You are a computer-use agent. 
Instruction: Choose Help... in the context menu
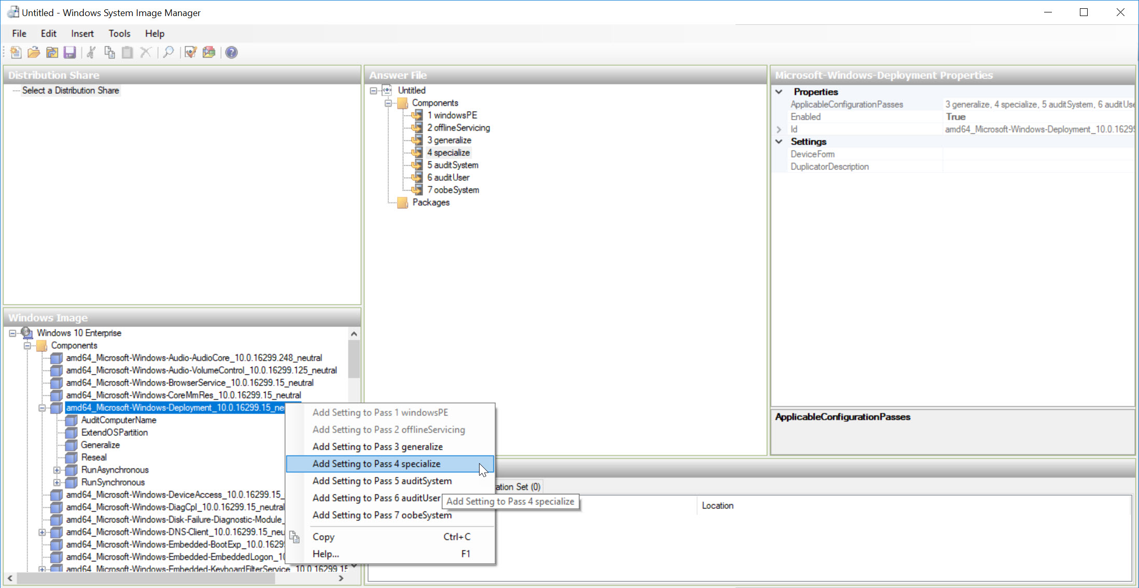[390, 554]
